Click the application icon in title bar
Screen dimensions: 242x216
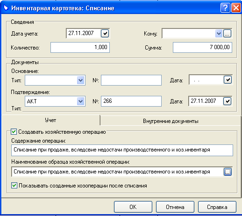pos(6,7)
